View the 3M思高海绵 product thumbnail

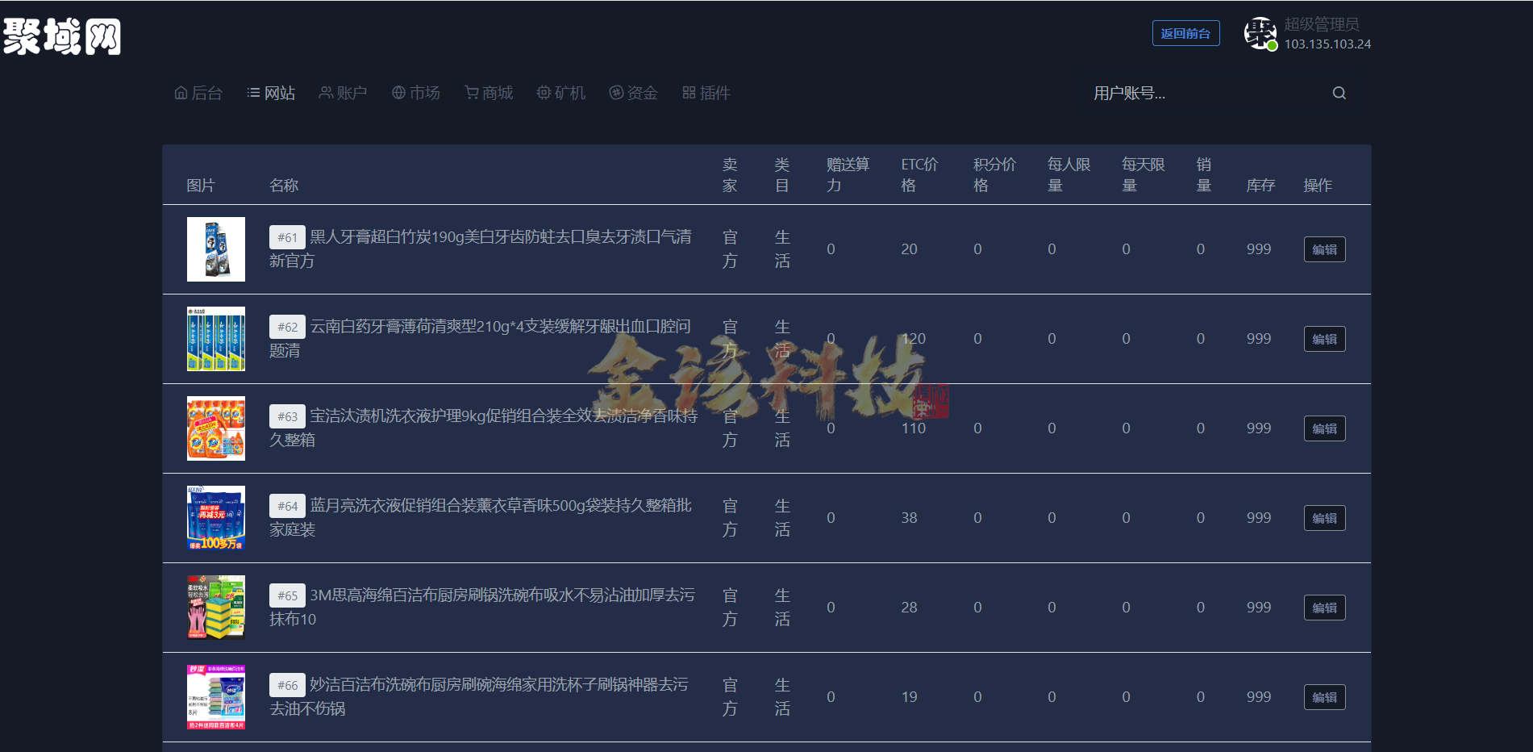click(216, 607)
